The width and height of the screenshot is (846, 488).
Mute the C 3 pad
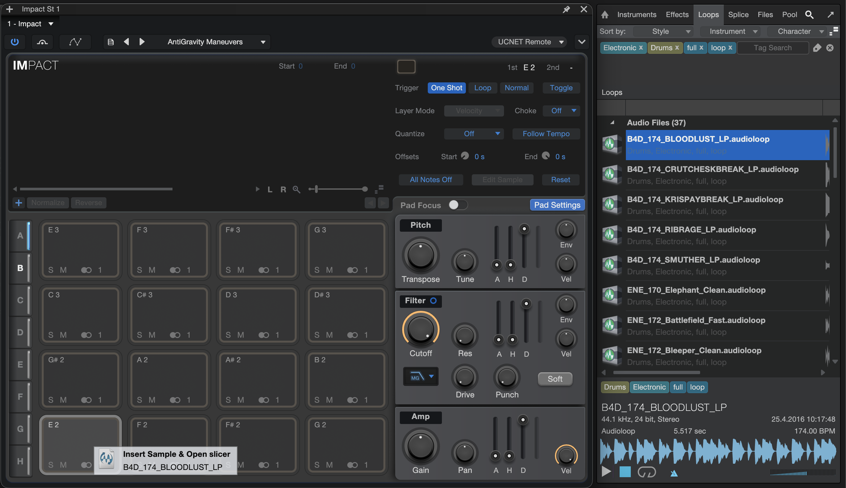(x=63, y=335)
